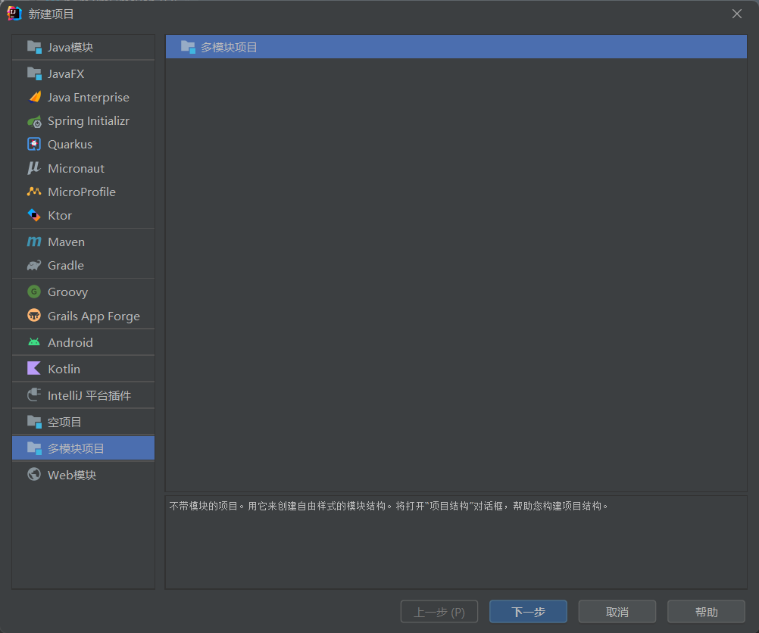Click the 取消 button
The height and width of the screenshot is (633, 759).
click(617, 612)
